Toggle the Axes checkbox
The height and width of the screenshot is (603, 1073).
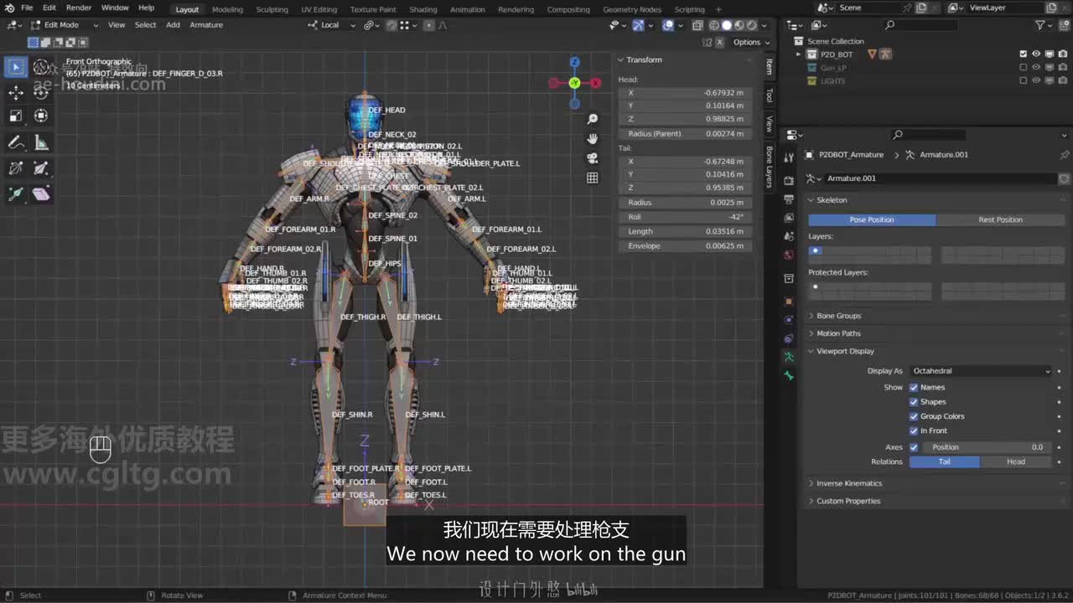[914, 447]
